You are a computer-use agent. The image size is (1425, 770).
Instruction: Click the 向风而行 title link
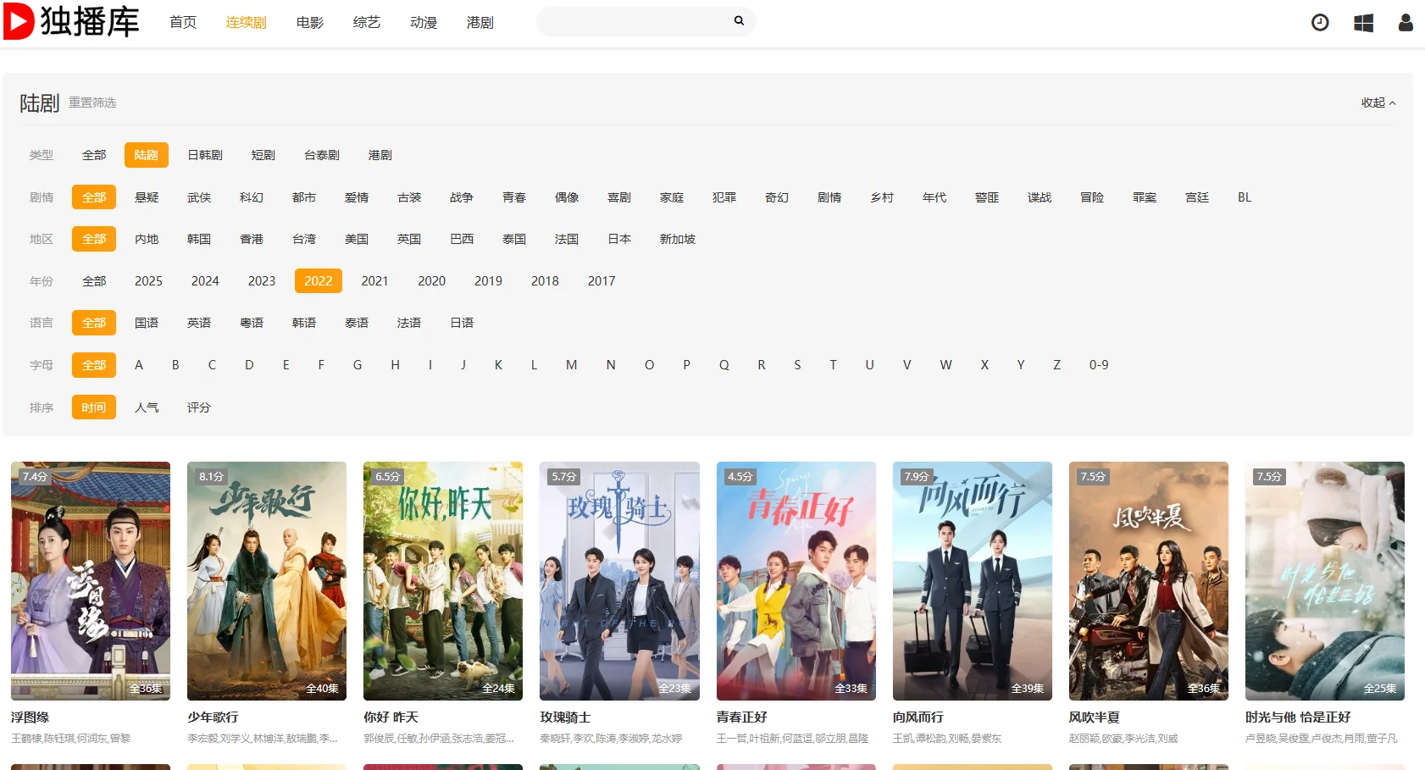(918, 717)
